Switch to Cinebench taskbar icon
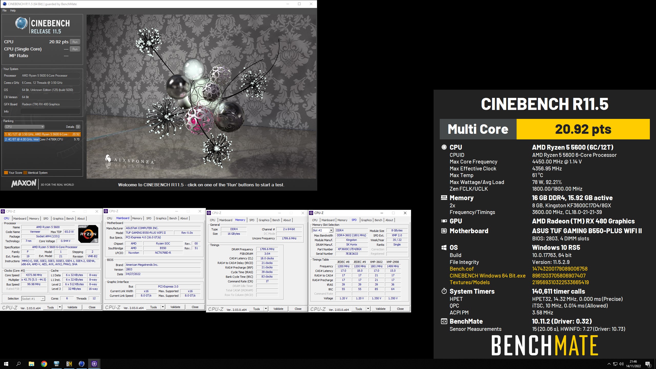This screenshot has height=369, width=656. [x=81, y=364]
